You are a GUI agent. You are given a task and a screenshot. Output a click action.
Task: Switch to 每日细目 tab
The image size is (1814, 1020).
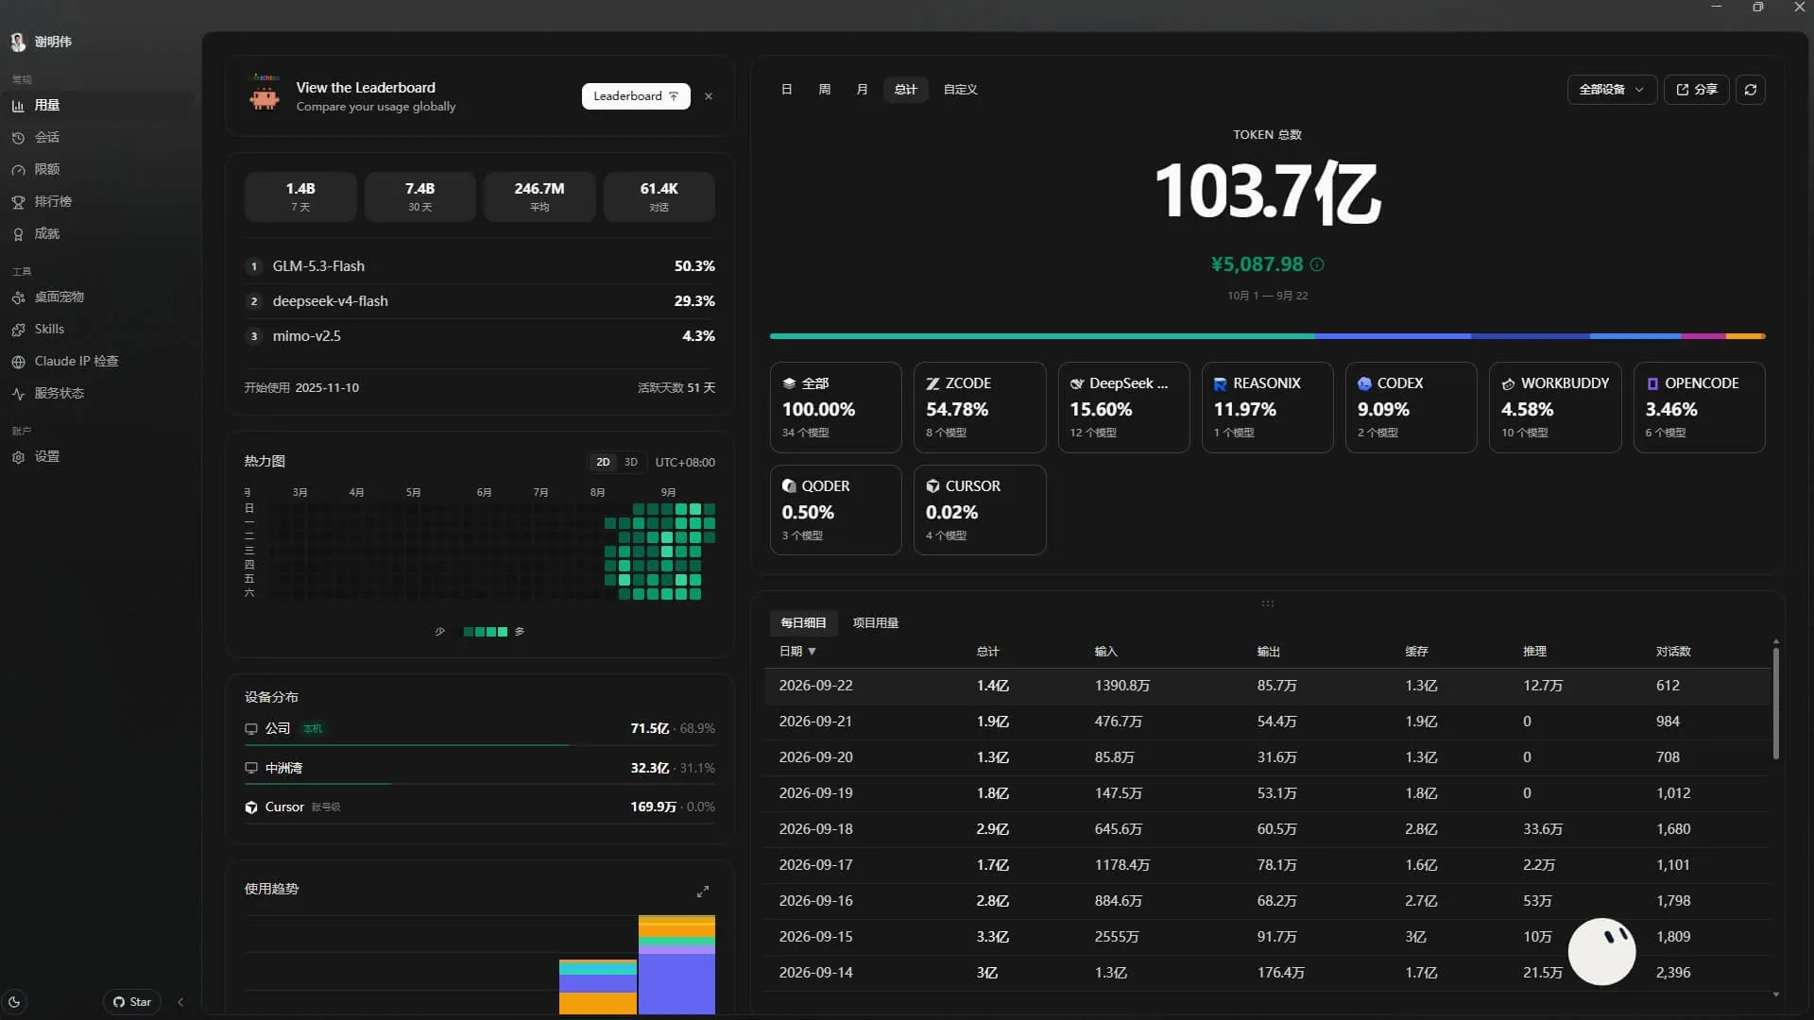point(803,622)
